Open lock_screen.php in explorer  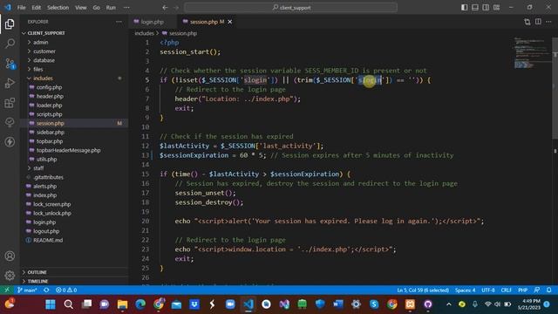tap(52, 204)
